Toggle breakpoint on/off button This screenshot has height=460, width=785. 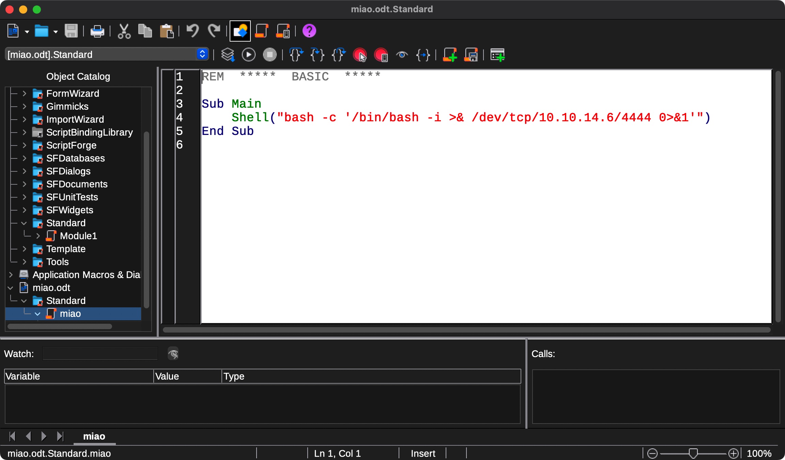coord(360,55)
